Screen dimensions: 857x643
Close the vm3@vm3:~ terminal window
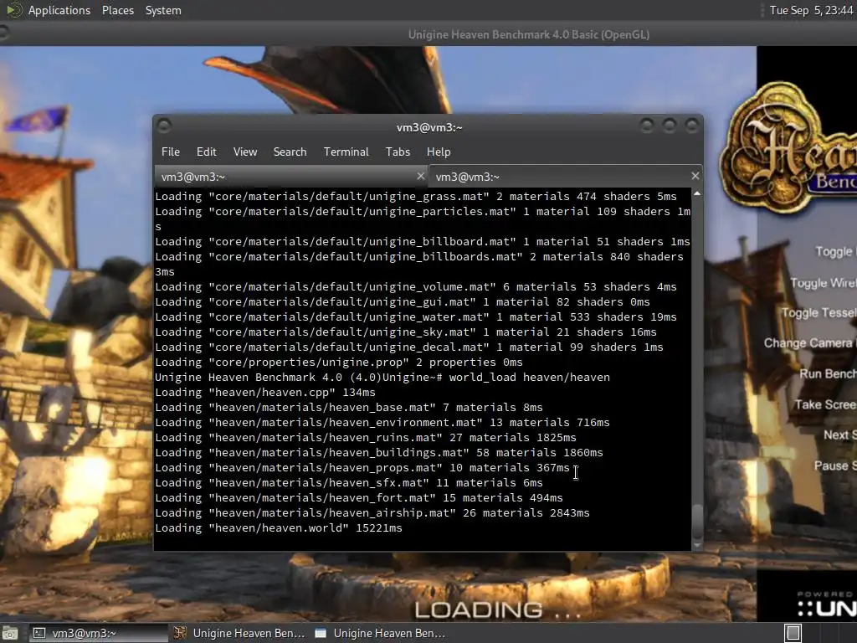tap(692, 126)
